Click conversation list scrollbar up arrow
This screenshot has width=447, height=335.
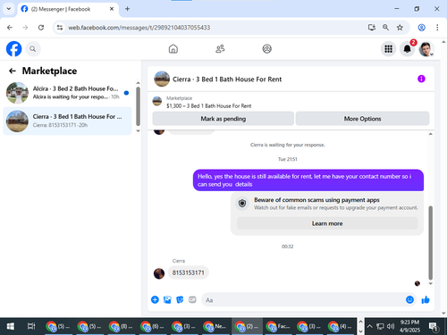point(138,83)
